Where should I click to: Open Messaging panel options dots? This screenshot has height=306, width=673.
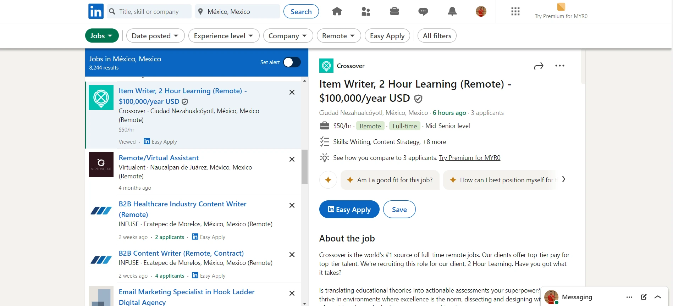(629, 297)
